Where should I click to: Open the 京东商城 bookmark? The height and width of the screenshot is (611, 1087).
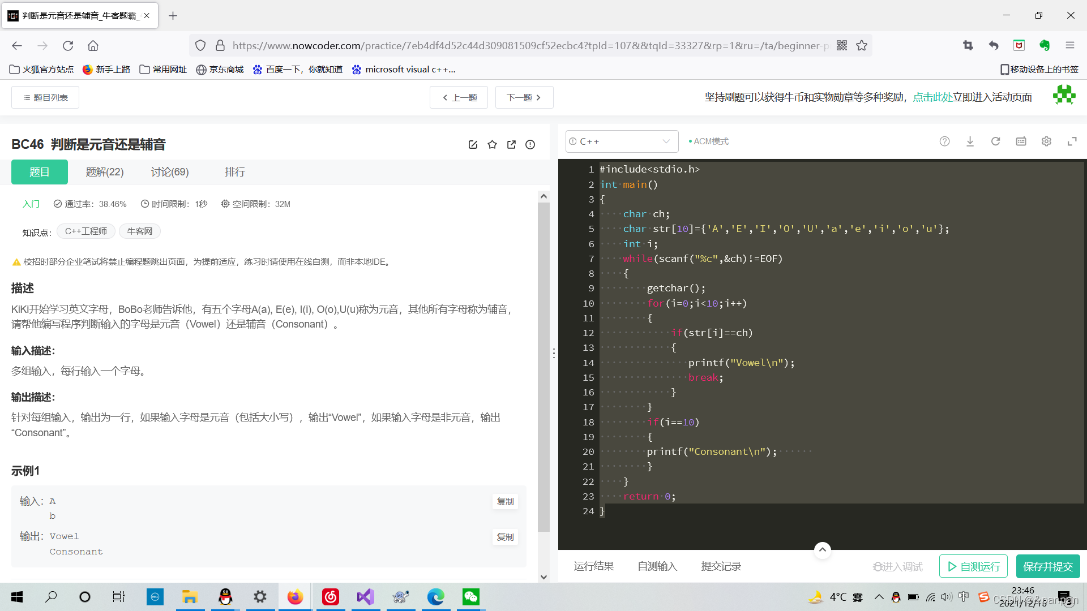(x=220, y=69)
